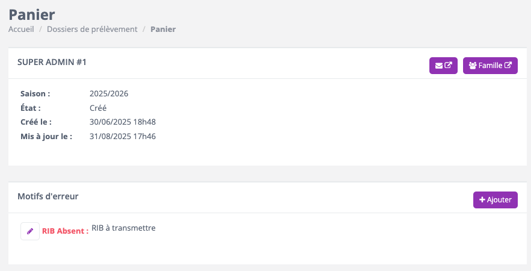531x271 pixels.
Task: Click the people icon in the Famille button
Action: pyautogui.click(x=473, y=66)
